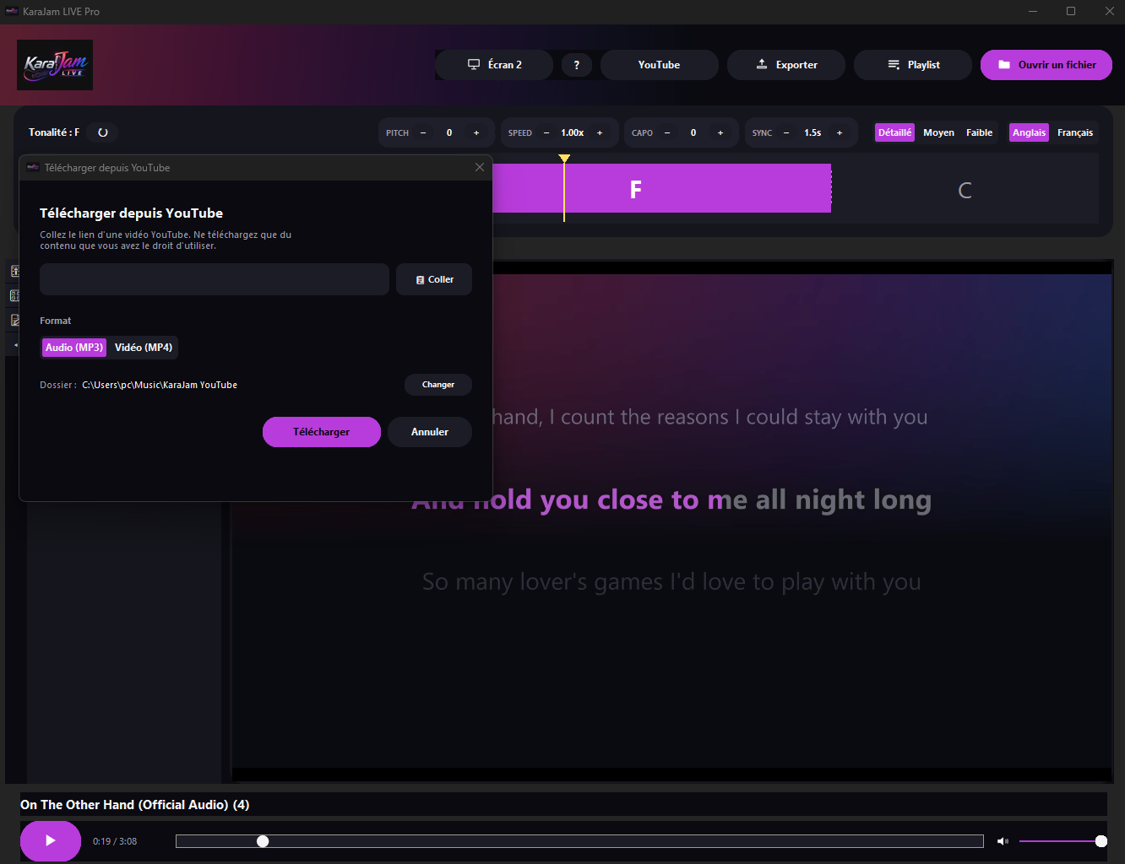The width and height of the screenshot is (1125, 864).
Task: Open the Écran 2 second screen button
Action: (494, 65)
